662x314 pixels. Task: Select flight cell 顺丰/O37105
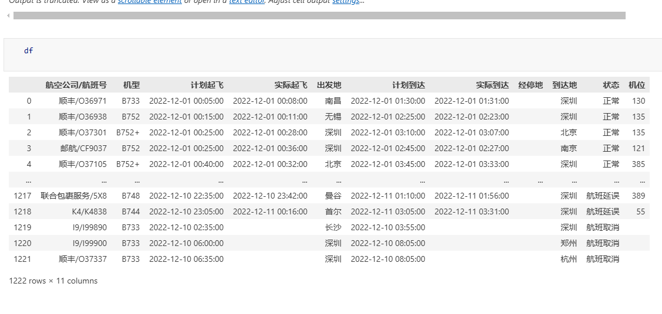pyautogui.click(x=83, y=164)
